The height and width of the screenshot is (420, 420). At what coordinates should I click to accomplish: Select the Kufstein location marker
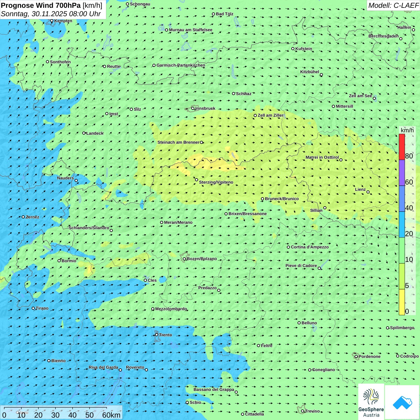click(x=293, y=49)
